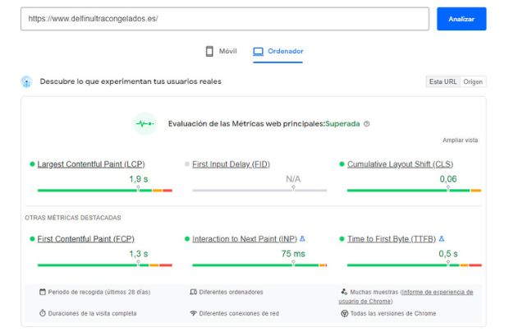Click the help icon next to Superada
The image size is (509, 332).
(x=366, y=124)
